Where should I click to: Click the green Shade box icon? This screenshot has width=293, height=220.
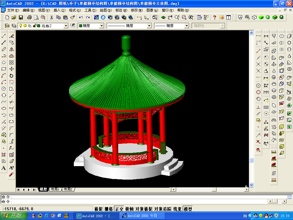click(x=261, y=17)
